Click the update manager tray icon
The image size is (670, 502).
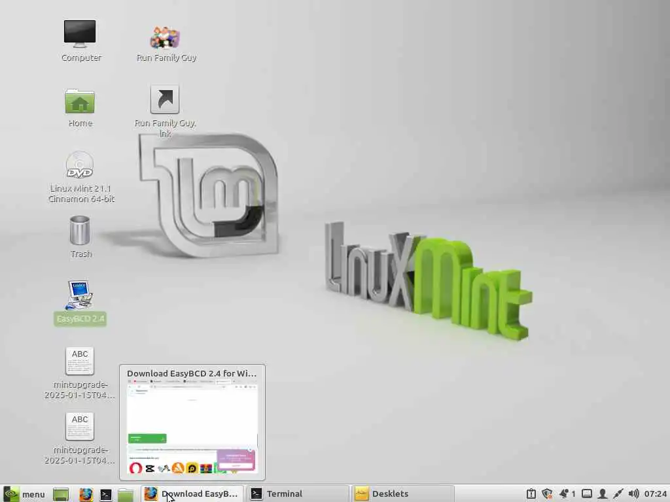click(x=531, y=494)
